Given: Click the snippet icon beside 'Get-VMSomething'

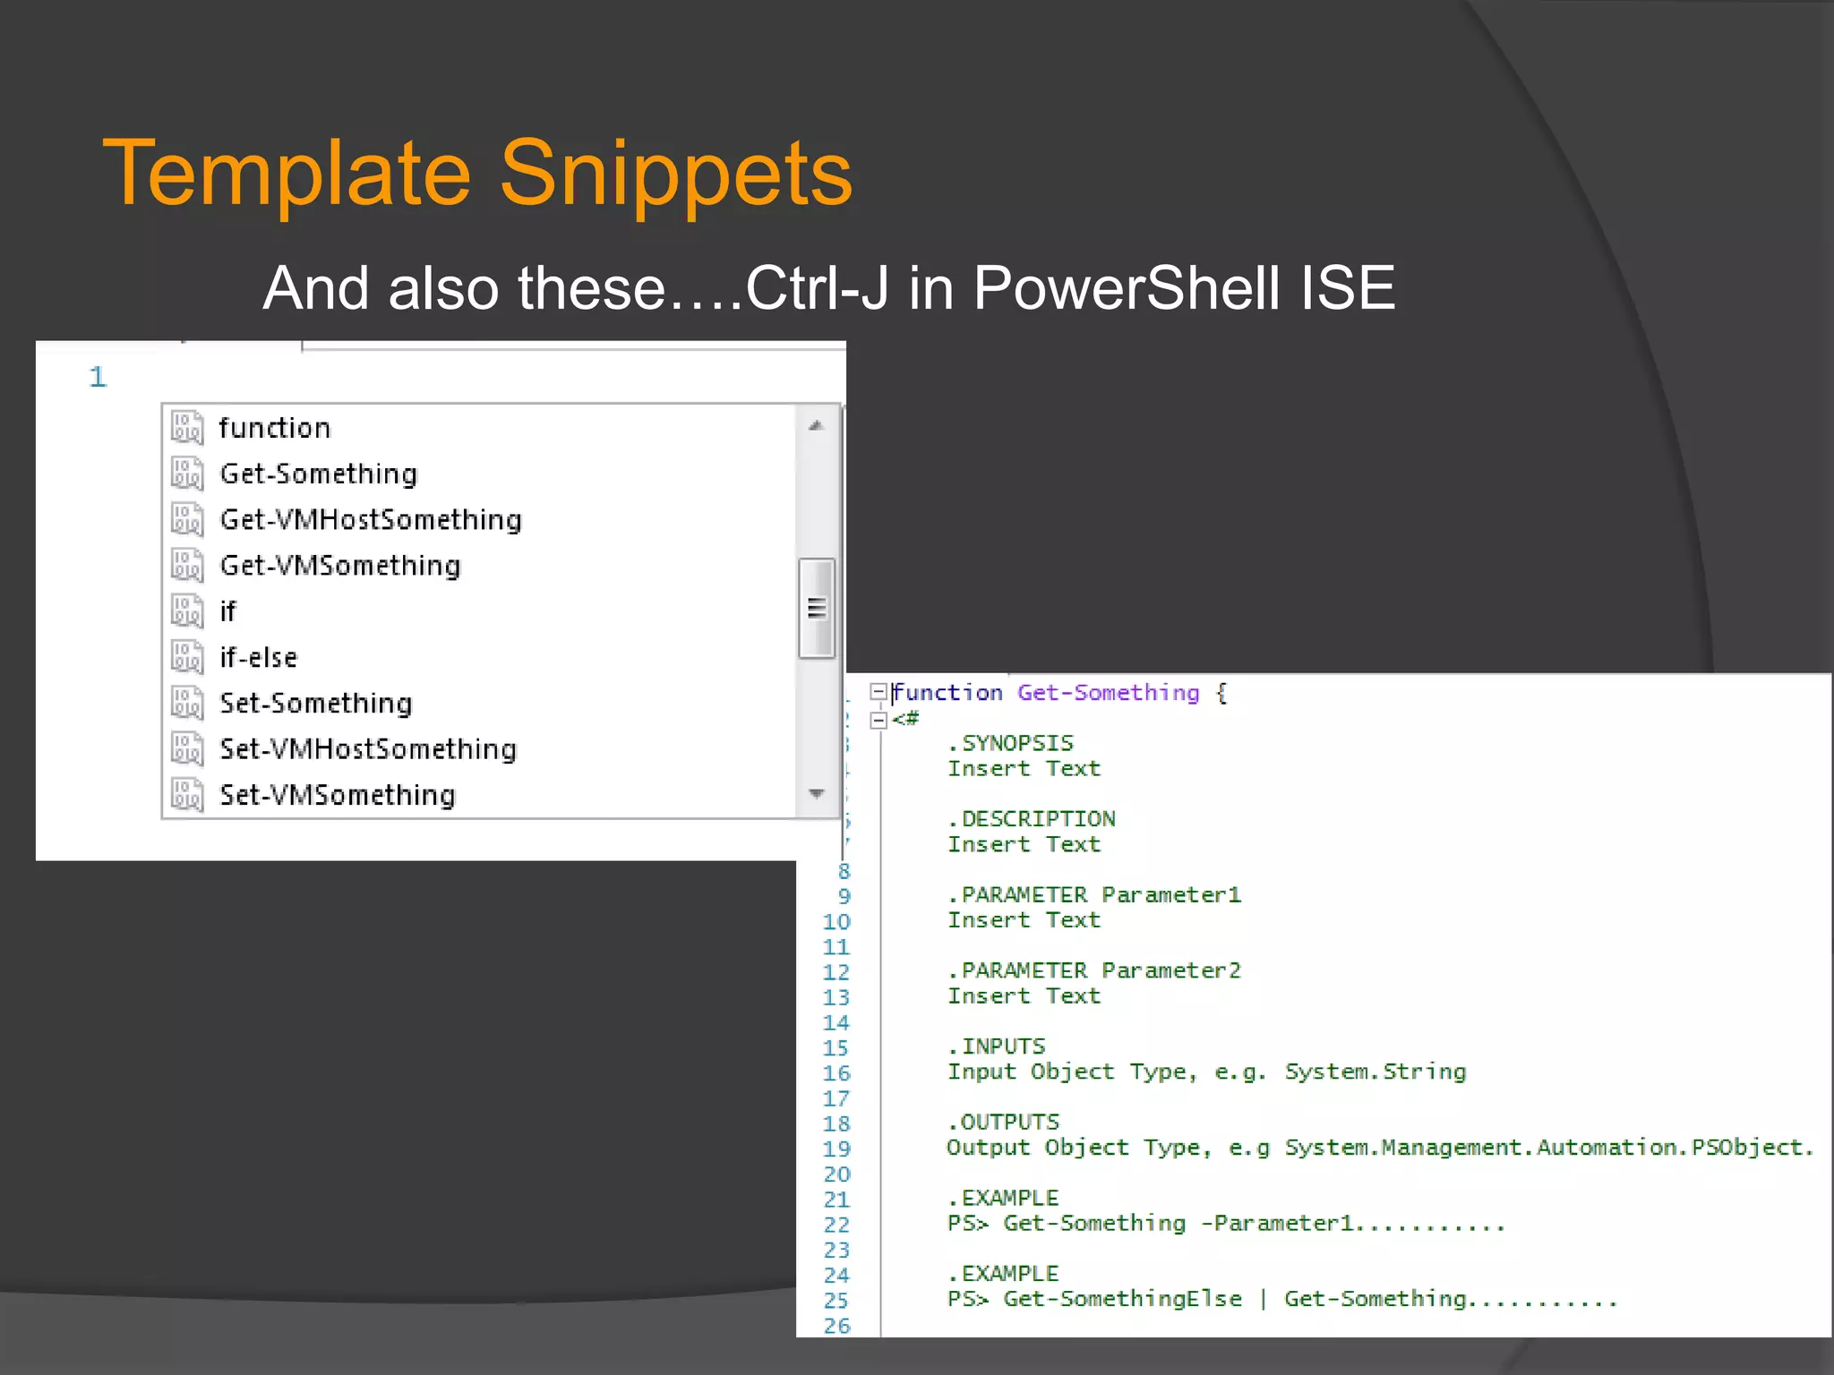Looking at the screenshot, I should click(186, 565).
